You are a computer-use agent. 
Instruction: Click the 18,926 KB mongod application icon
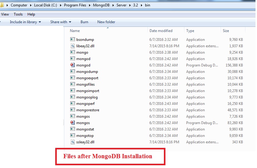pyautogui.click(x=73, y=59)
